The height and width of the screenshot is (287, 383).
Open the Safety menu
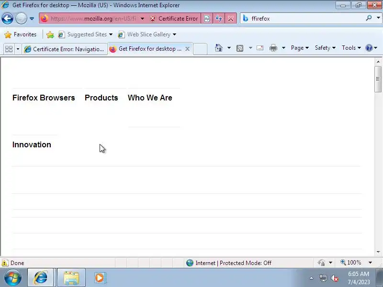tap(325, 48)
